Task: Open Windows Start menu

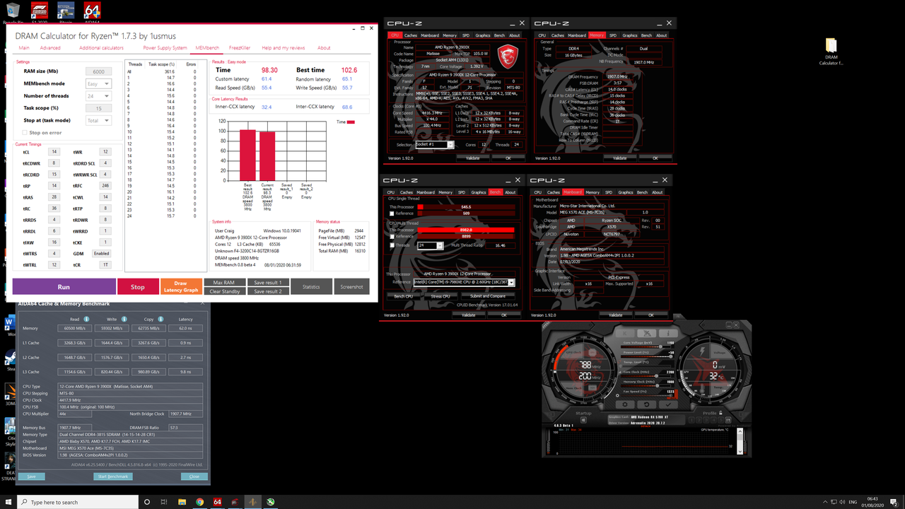Action: click(x=9, y=502)
